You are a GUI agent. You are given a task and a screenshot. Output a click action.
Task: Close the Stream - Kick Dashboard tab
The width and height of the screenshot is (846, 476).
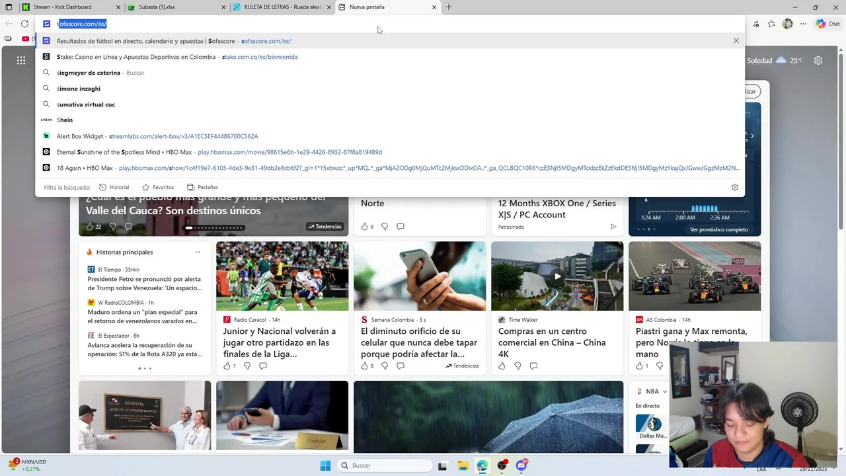coord(118,7)
